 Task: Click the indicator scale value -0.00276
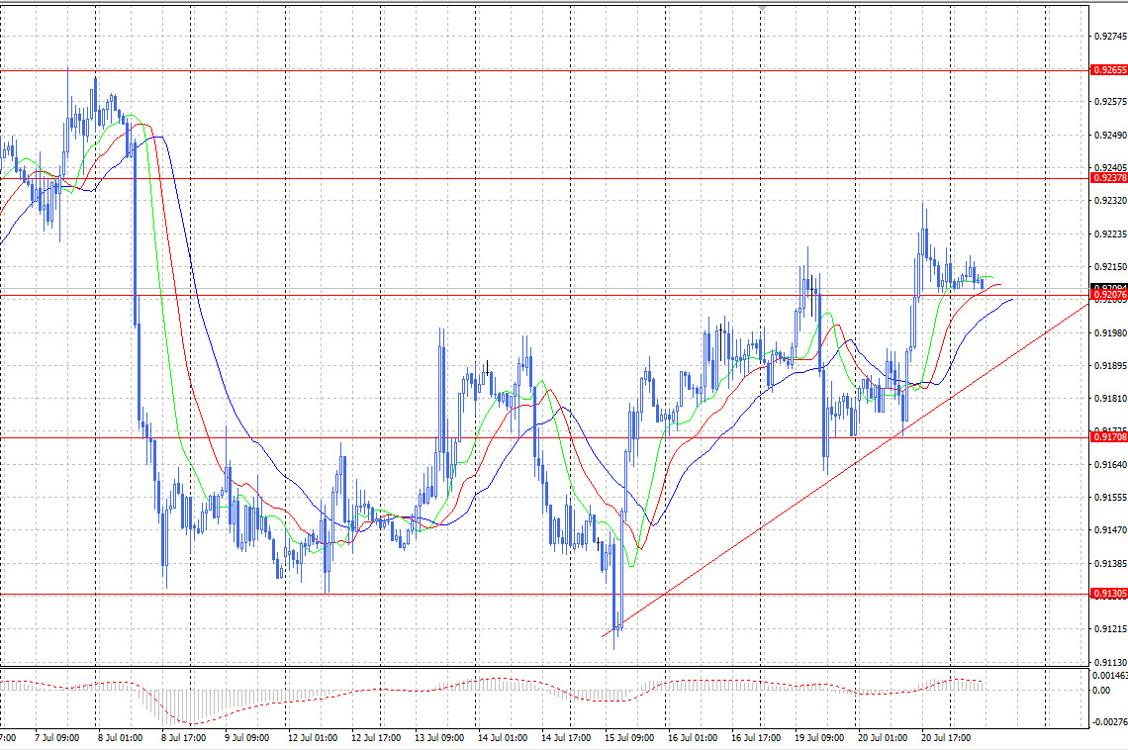1110,722
